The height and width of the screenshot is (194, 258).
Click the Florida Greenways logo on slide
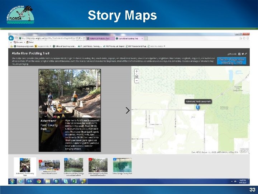point(20,15)
